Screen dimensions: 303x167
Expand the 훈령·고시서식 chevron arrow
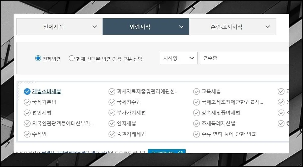(x=268, y=27)
